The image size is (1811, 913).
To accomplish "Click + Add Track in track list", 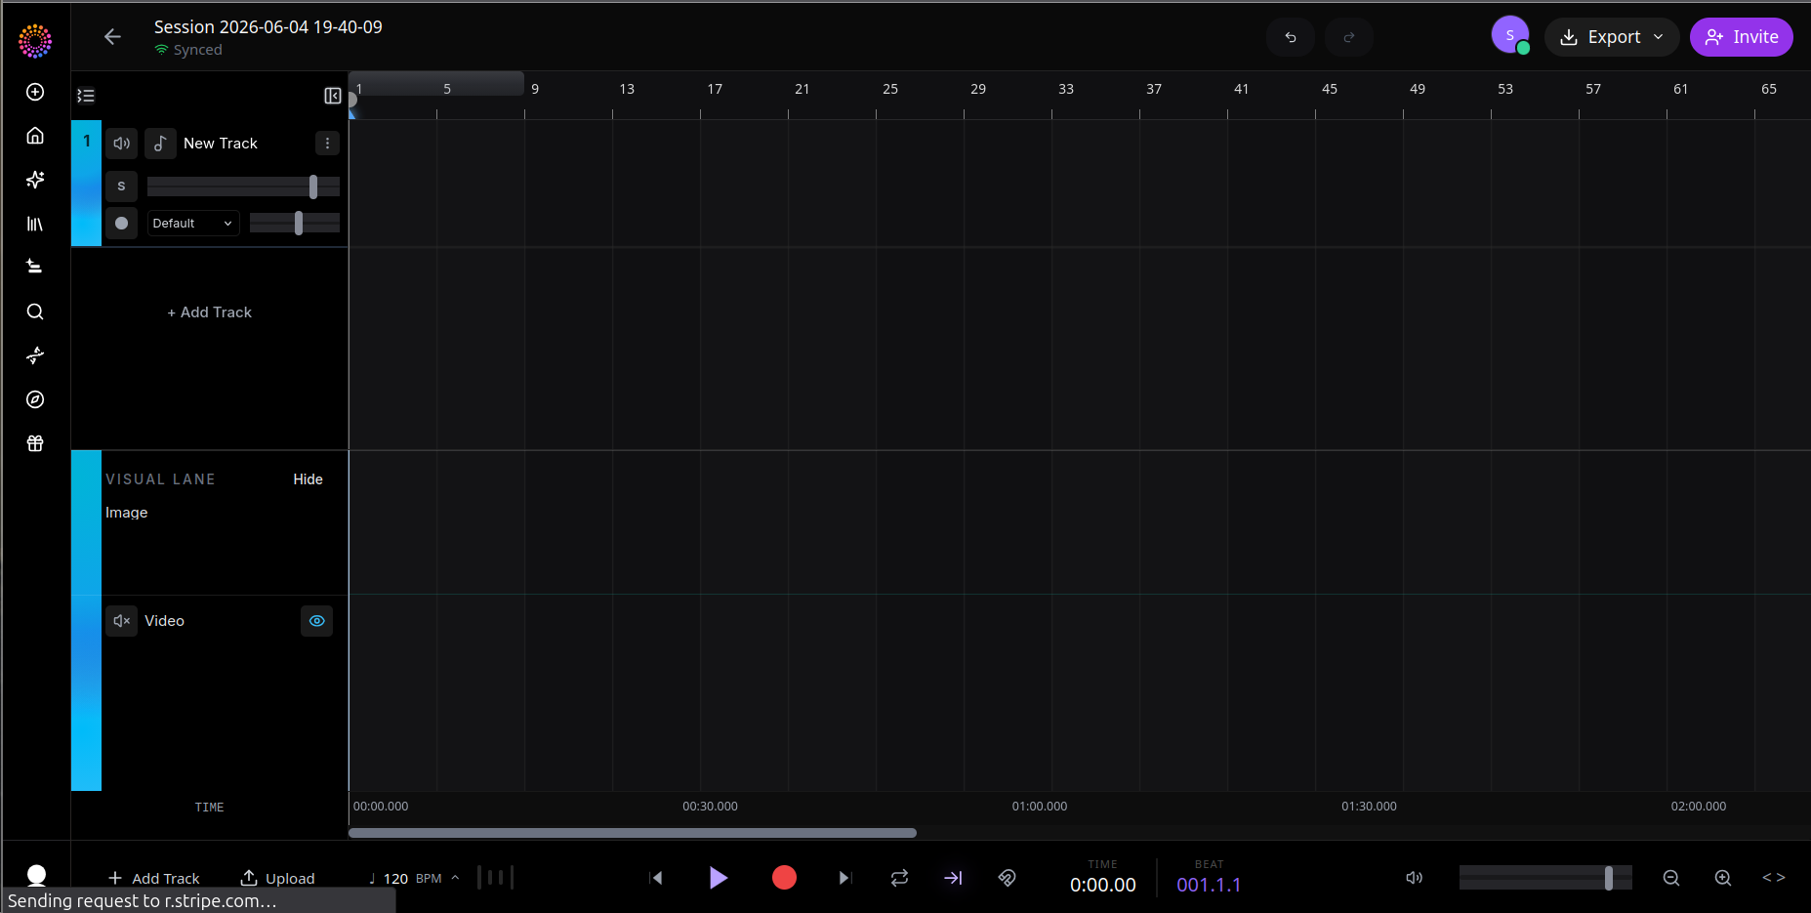I will (x=210, y=312).
